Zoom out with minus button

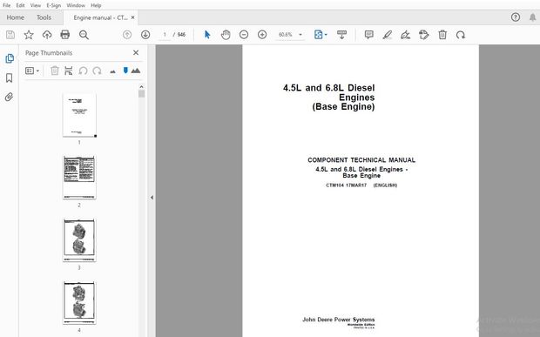(x=244, y=35)
